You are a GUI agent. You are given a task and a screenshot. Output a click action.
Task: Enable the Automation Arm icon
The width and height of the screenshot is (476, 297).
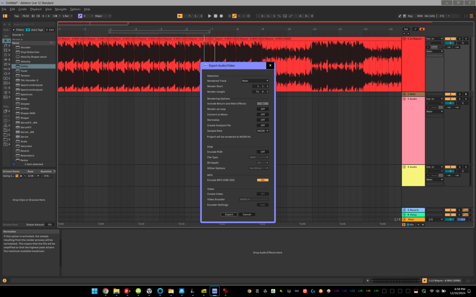(x=234, y=15)
